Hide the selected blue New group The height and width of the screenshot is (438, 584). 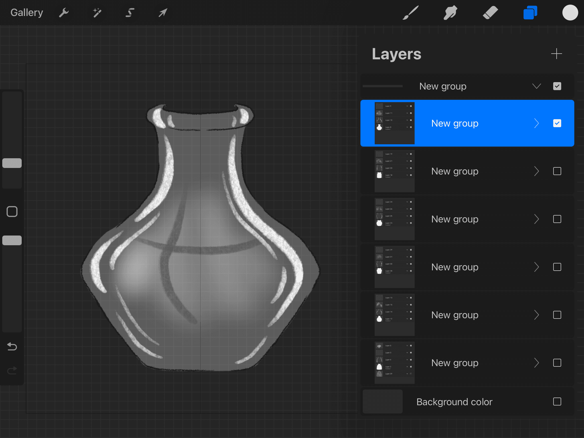tap(557, 123)
